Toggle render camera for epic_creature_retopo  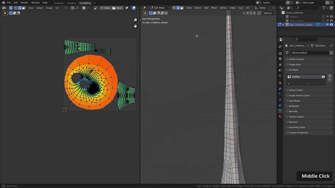tap(331, 25)
